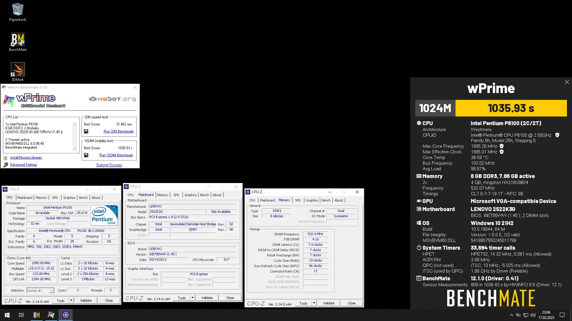Click the CAS# Latency 7.0 clocks field
Image resolution: width=572 pixels, height=321 pixels.
coord(315,245)
